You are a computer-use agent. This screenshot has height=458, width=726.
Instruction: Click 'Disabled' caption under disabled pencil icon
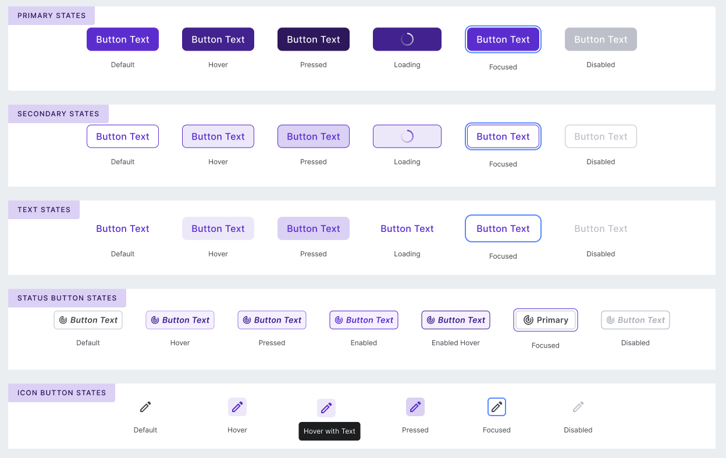[578, 430]
